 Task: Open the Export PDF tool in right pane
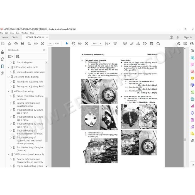(192, 58)
